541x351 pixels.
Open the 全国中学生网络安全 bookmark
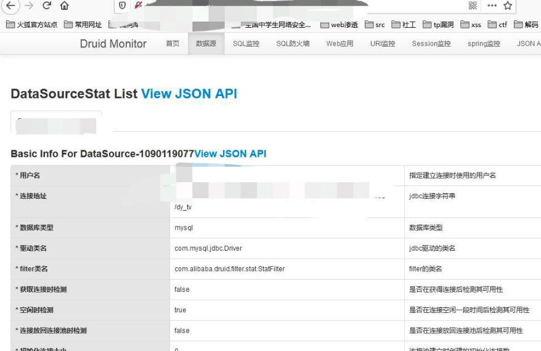coord(271,25)
